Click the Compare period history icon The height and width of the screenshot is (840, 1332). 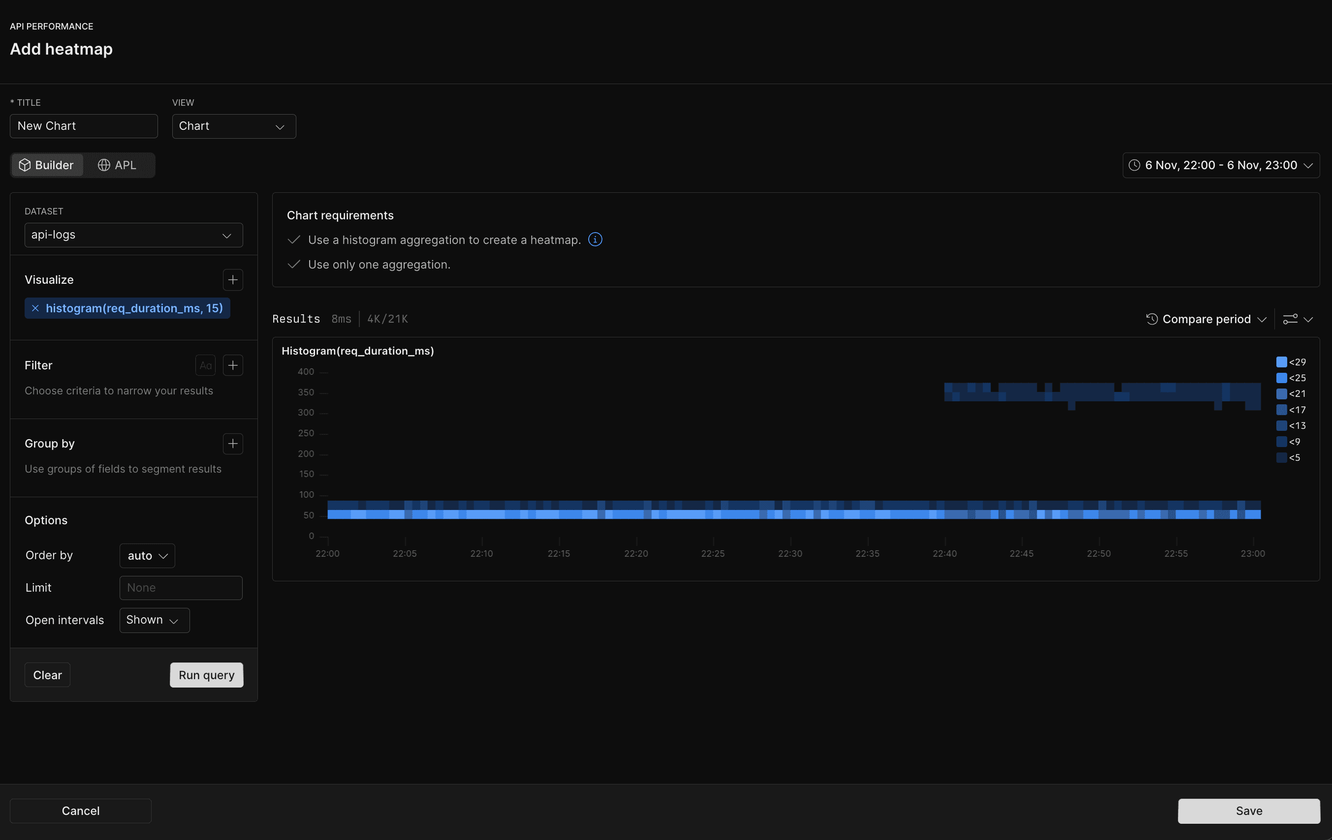(1152, 319)
